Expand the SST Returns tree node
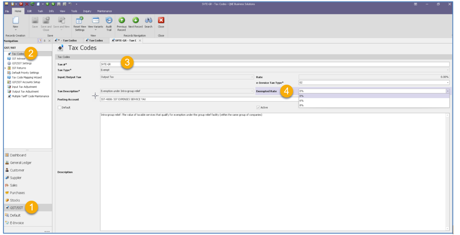Image resolution: width=460 pixels, height=235 pixels. coord(5,68)
